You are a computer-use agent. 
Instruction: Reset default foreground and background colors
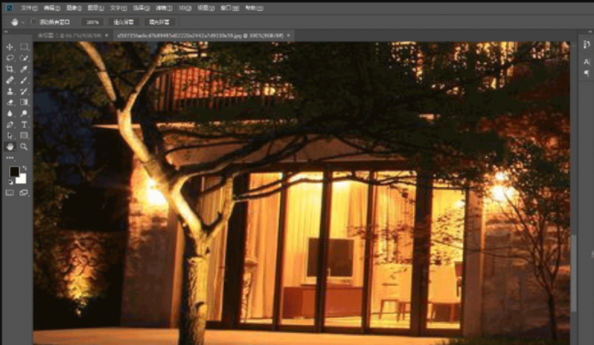10,183
